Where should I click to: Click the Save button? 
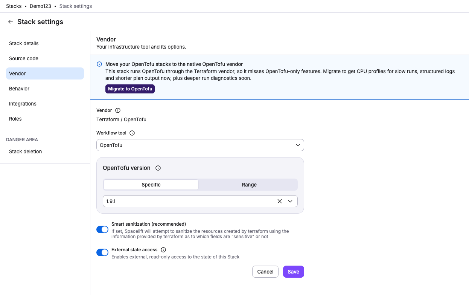[294, 272]
